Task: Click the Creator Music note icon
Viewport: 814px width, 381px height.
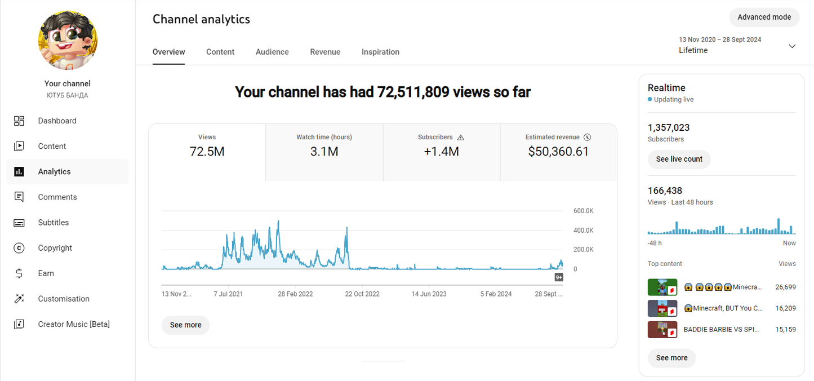Action: [19, 324]
